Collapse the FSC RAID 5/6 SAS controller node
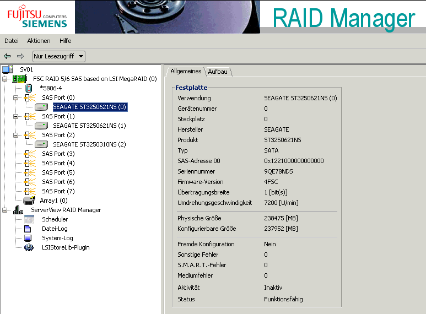This screenshot has height=314, width=426. point(4,79)
